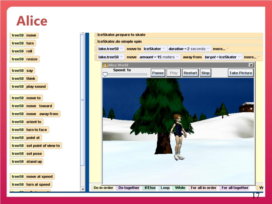Select the tree58 resize method tile
This screenshot has height=204, width=272.
tap(25, 59)
